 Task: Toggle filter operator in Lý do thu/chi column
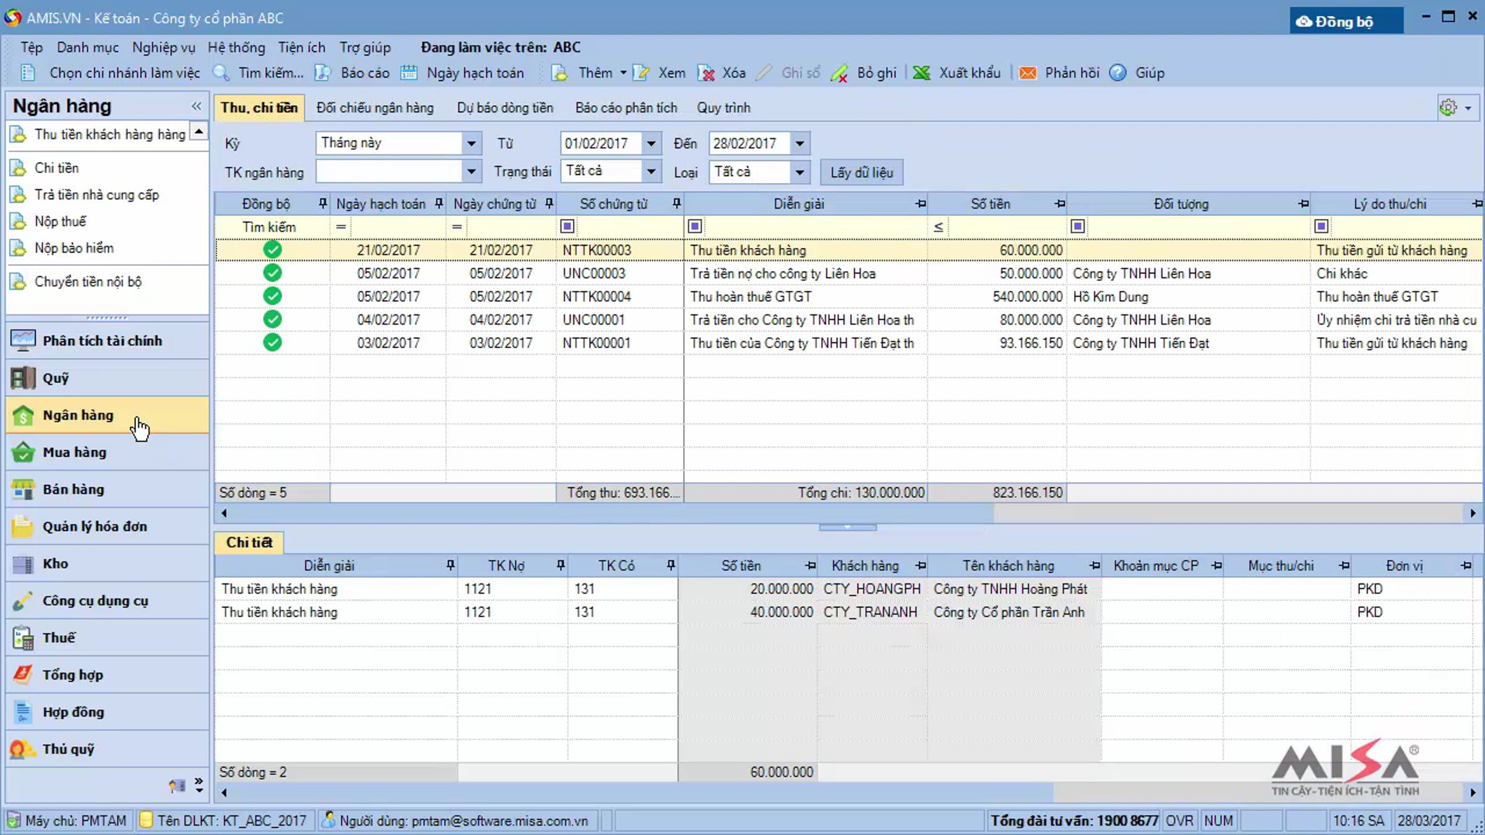1321,226
